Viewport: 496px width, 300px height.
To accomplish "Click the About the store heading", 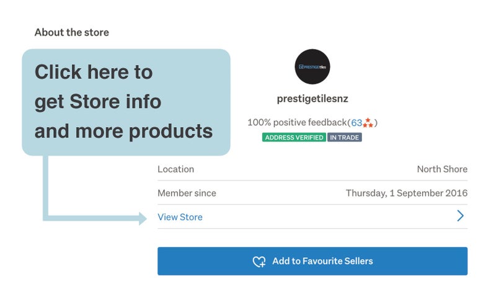I will click(x=72, y=32).
